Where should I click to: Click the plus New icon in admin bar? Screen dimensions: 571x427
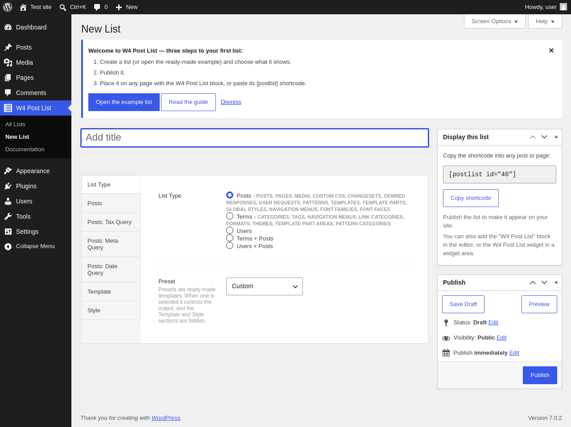click(x=119, y=7)
